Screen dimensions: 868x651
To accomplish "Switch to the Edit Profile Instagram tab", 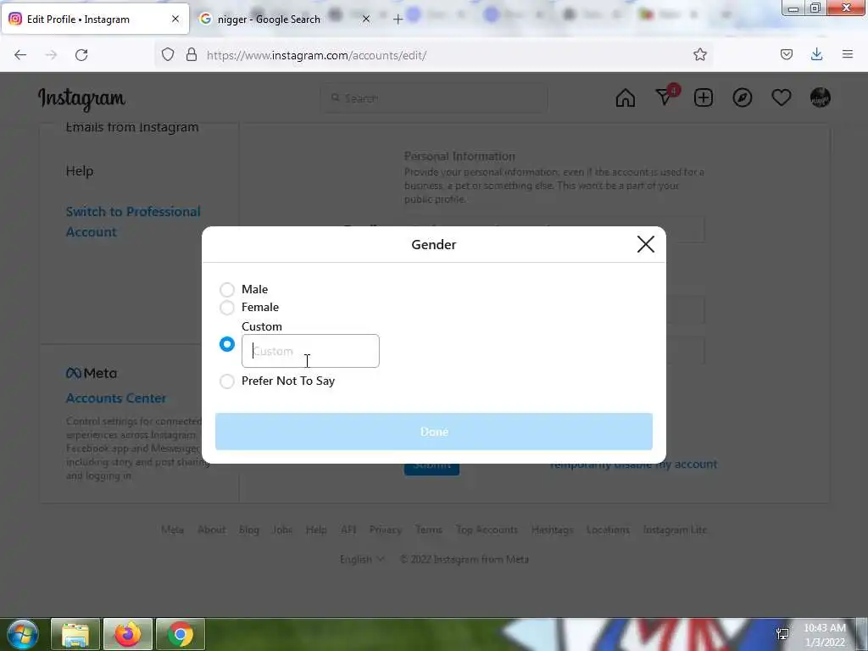I will tap(95, 19).
